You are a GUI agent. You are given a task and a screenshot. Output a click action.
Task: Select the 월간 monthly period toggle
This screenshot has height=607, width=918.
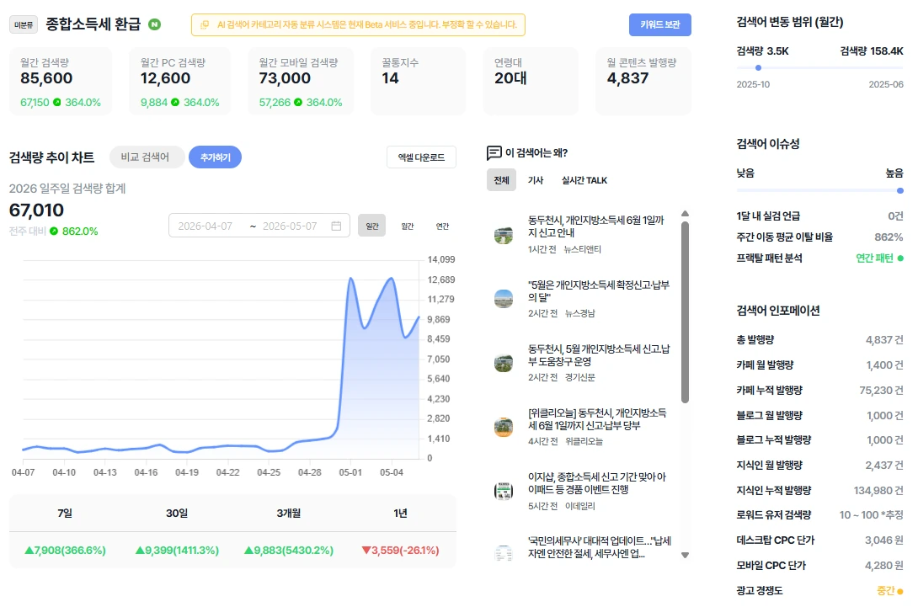point(408,226)
